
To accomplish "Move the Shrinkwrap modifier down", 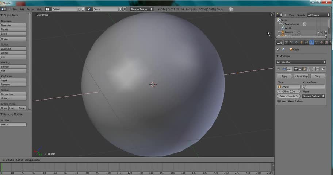I will [318, 69].
